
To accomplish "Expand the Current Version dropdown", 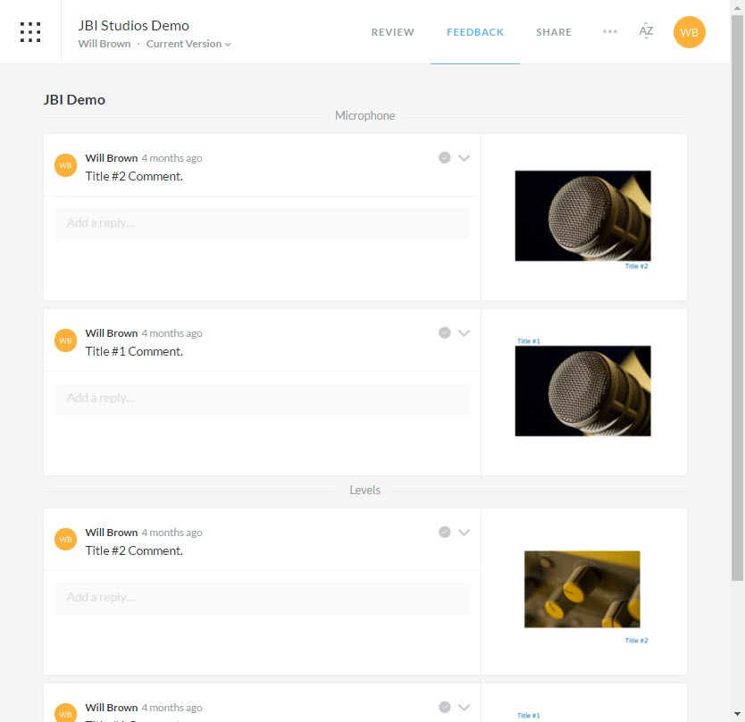I will tap(186, 43).
